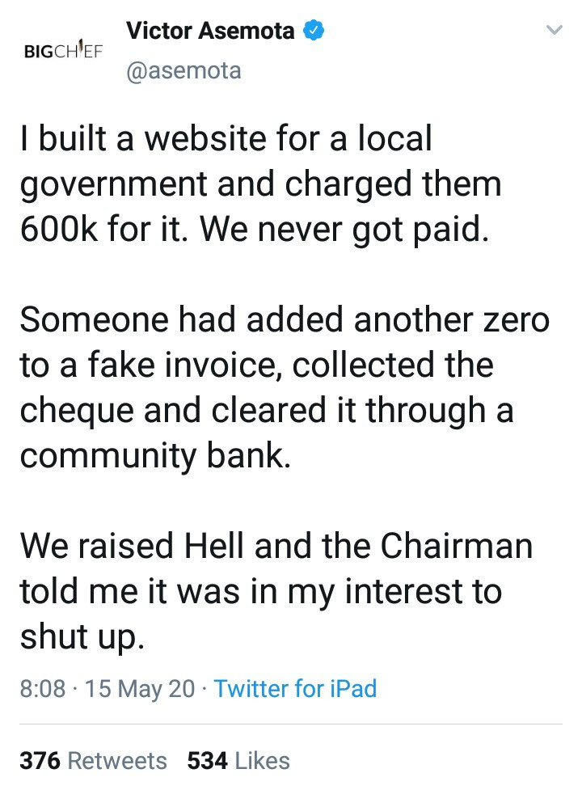Select the paragraph starting 'We raised Hell'
This screenshot has height=790, width=582.
coord(276,591)
